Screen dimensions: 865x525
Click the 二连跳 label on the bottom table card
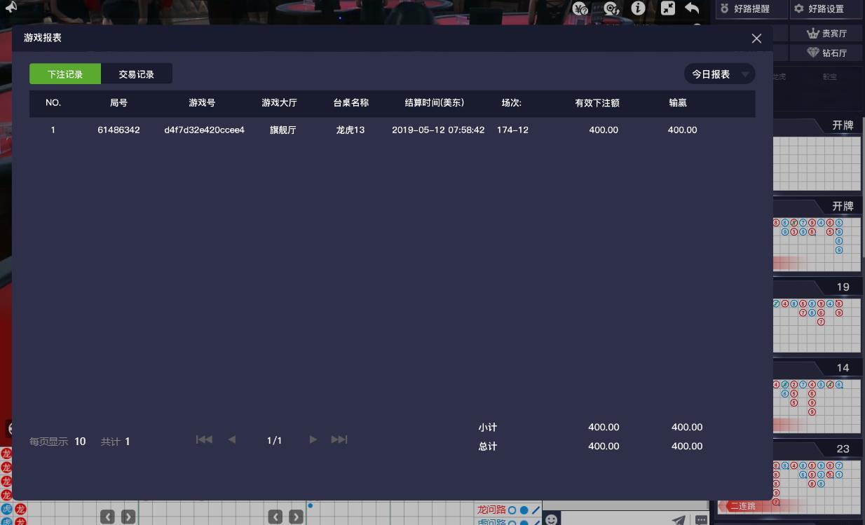[743, 506]
